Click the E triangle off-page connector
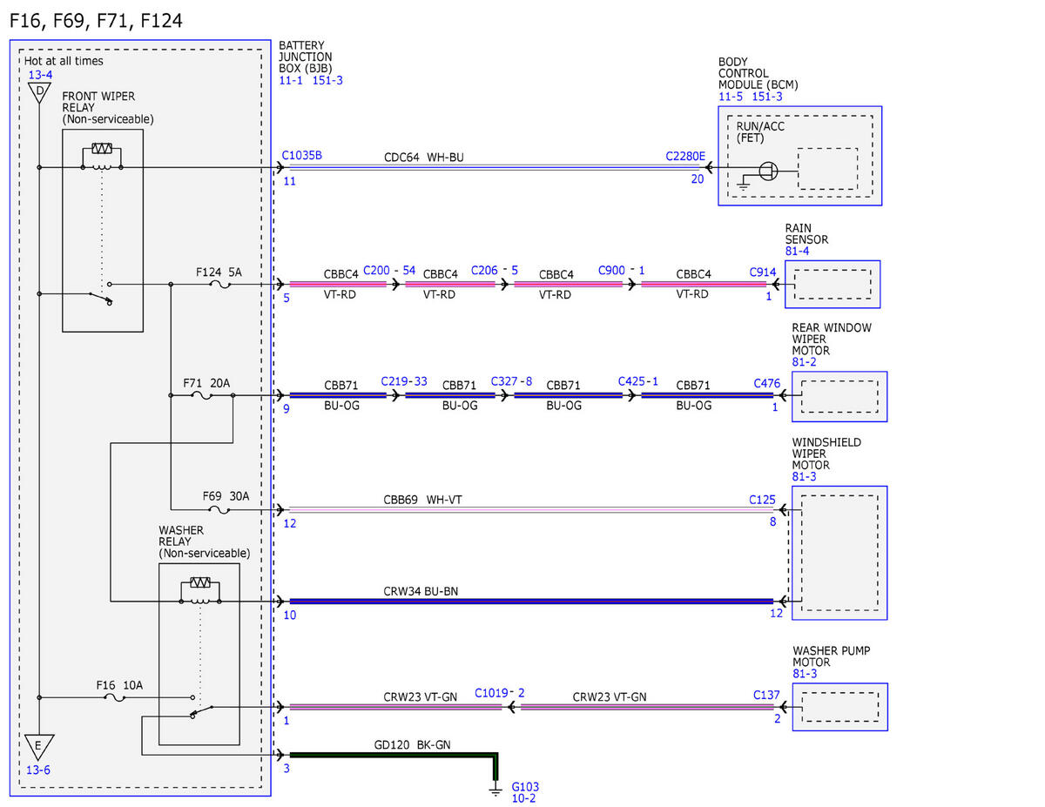Image resolution: width=1045 pixels, height=807 pixels. 38,748
